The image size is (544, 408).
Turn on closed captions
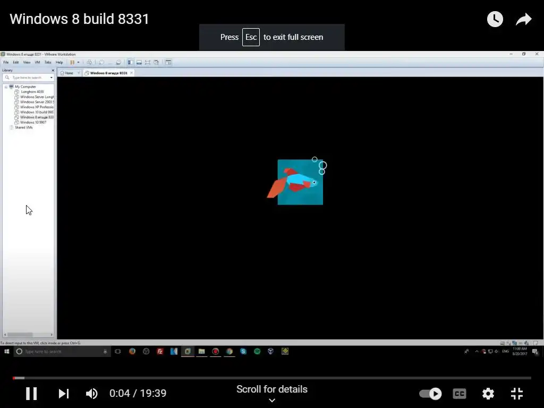click(460, 394)
